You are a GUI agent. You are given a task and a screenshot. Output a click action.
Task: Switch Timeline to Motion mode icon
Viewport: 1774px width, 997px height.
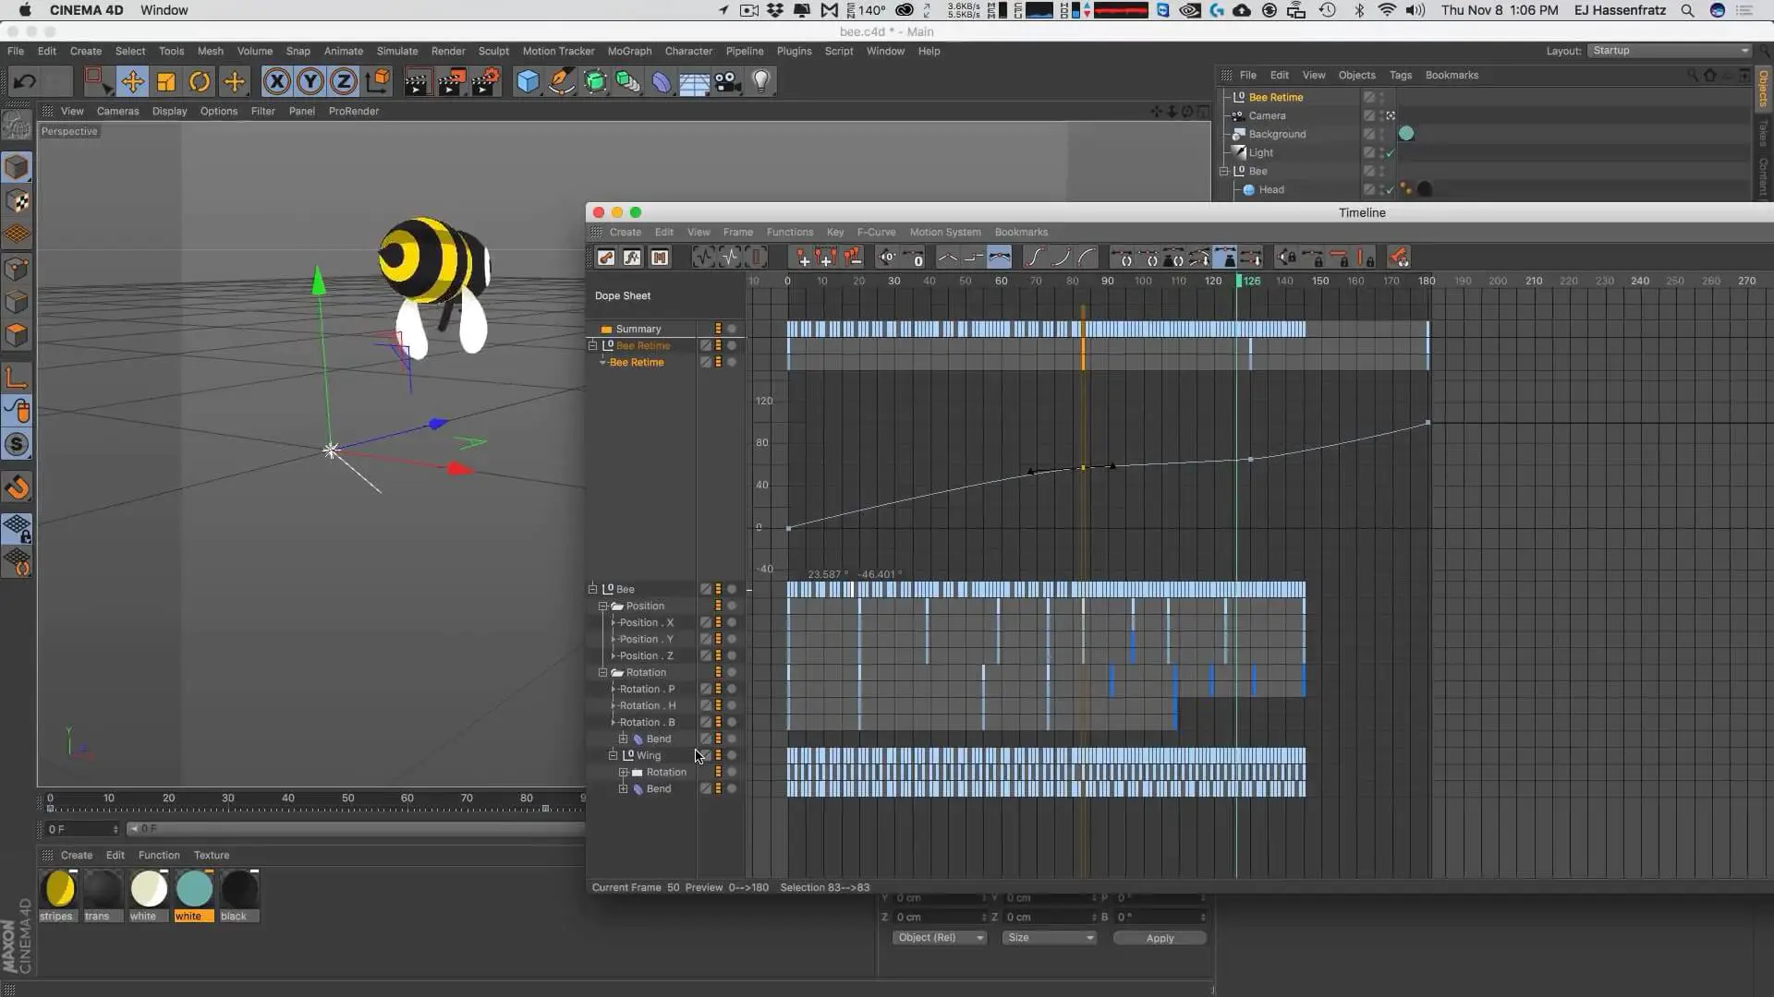pos(659,258)
